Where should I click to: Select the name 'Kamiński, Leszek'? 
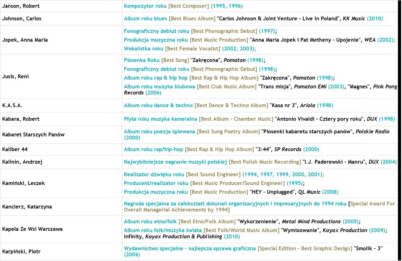(23, 183)
